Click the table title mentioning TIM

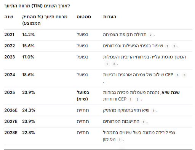pos(37,6)
